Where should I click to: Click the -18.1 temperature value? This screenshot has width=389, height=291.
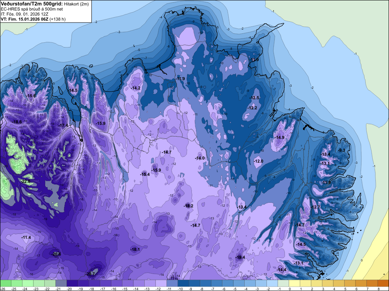pyautogui.click(x=135, y=250)
